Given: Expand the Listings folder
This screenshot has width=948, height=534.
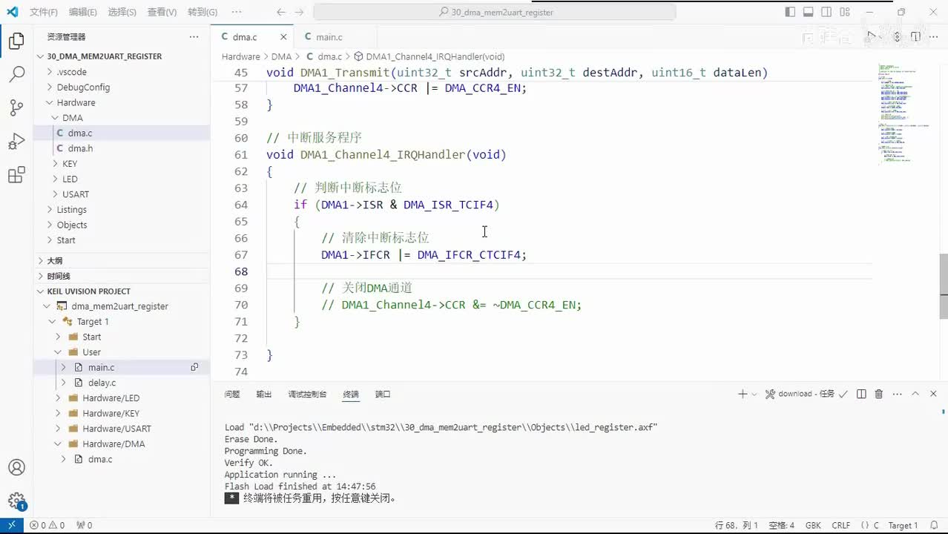Looking at the screenshot, I should 71,210.
